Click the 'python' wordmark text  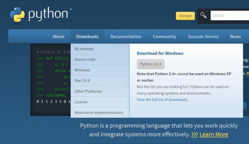(48, 14)
